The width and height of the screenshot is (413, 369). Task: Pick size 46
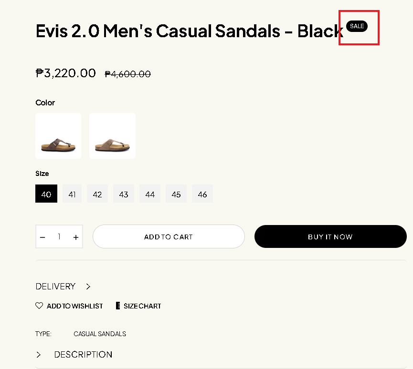(202, 194)
